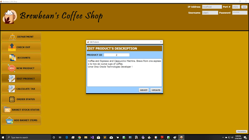
Task: Click the Order Status checklist icon
Action: point(12,99)
